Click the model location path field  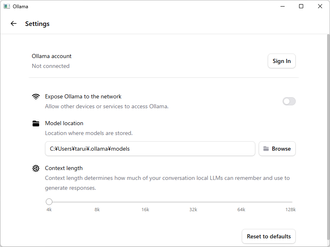click(x=150, y=149)
